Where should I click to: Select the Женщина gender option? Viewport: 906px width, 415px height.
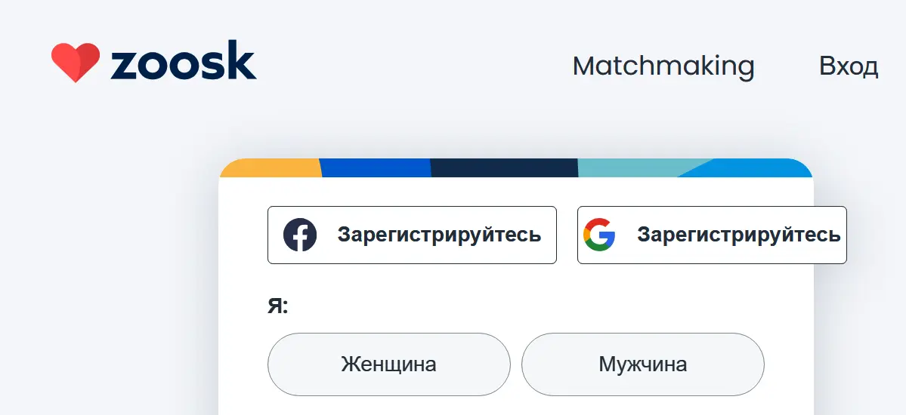point(388,364)
